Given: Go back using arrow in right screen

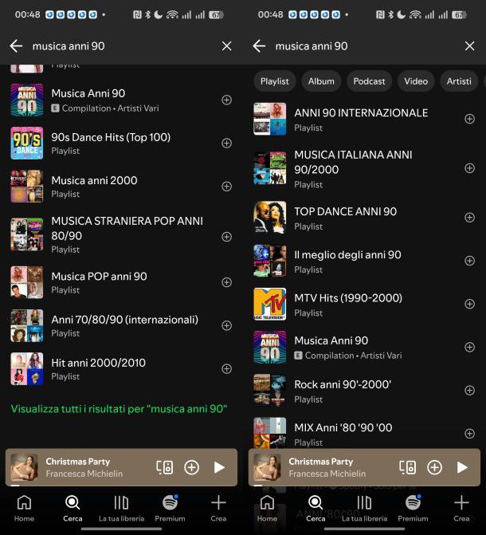Looking at the screenshot, I should point(259,46).
